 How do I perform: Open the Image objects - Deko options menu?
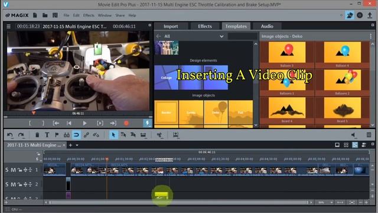tap(370, 36)
